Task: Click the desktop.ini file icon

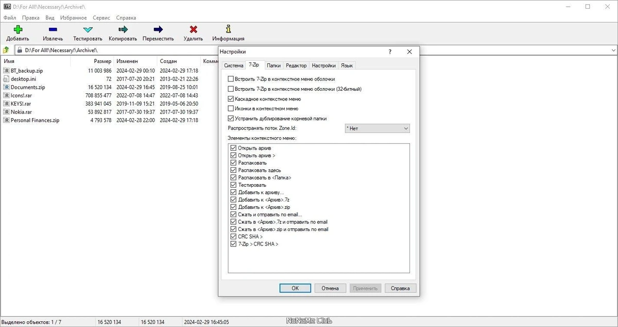Action: 7,79
